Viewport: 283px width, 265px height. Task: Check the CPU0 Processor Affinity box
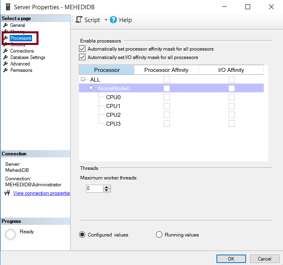click(x=167, y=97)
